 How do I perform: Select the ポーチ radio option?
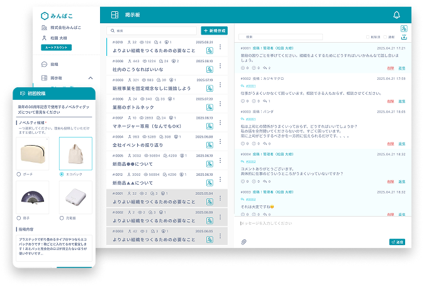coord(19,174)
